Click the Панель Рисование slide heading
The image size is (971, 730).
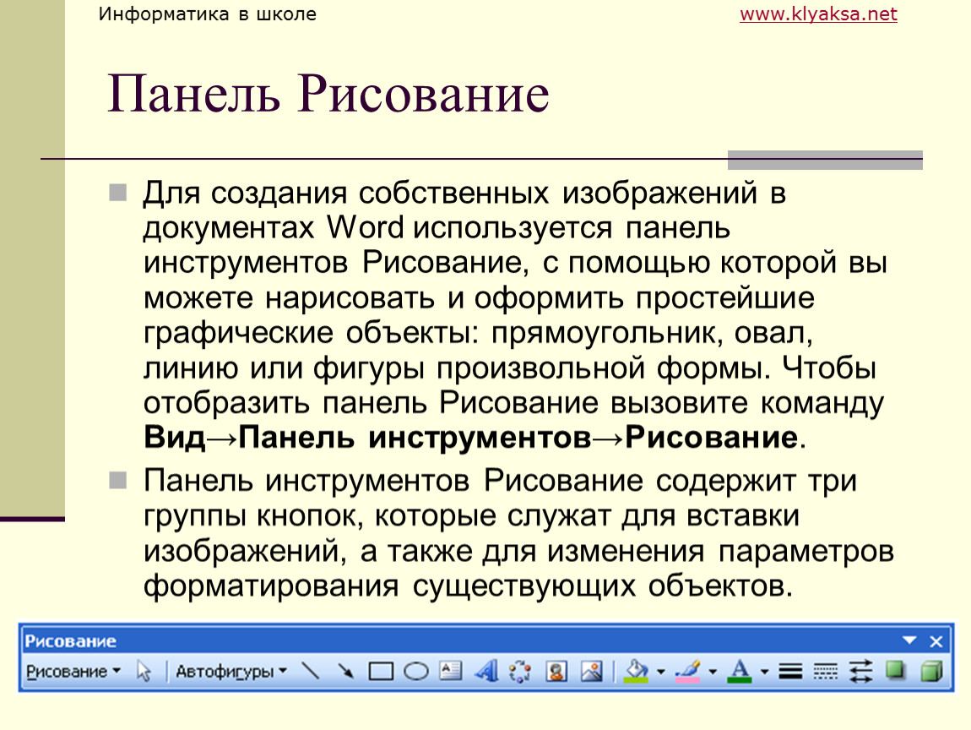coord(328,94)
